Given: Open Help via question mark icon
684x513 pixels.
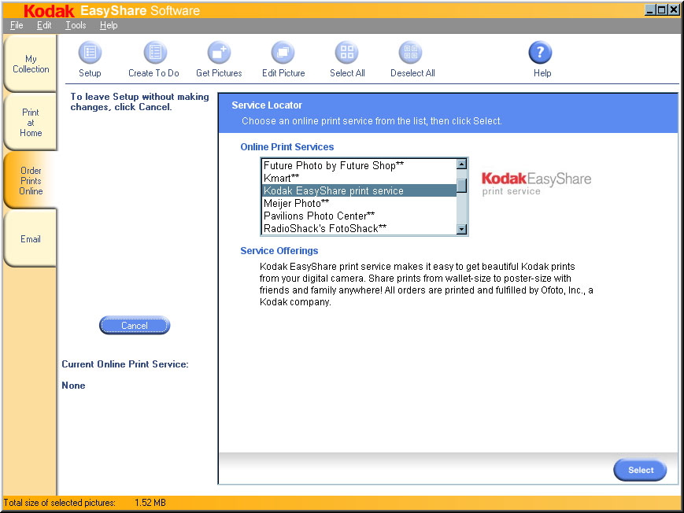Looking at the screenshot, I should tap(541, 54).
